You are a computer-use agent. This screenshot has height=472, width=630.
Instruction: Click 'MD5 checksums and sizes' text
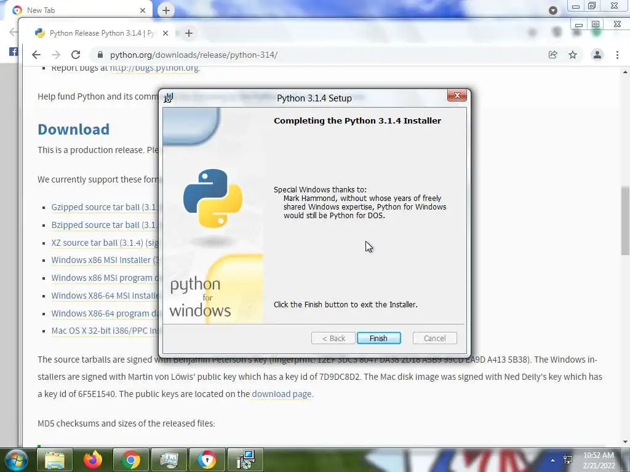[x=126, y=423]
